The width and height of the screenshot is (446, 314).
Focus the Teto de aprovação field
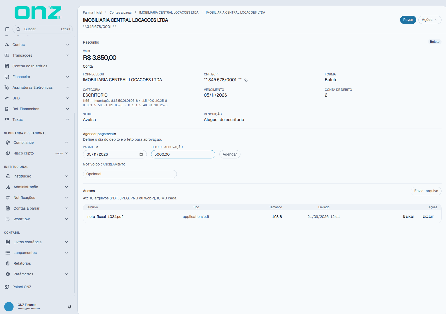point(183,154)
